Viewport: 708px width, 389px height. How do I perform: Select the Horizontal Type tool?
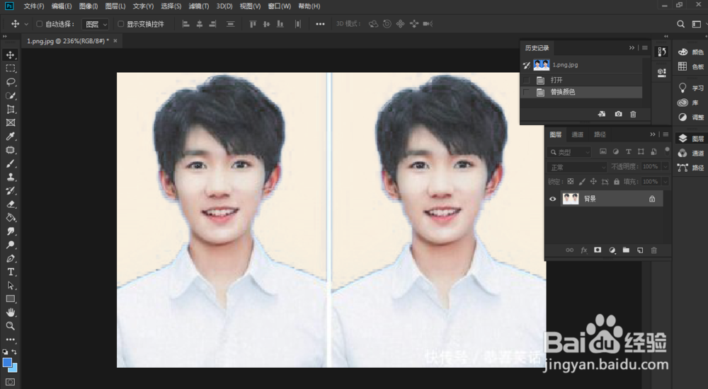pyautogui.click(x=11, y=272)
